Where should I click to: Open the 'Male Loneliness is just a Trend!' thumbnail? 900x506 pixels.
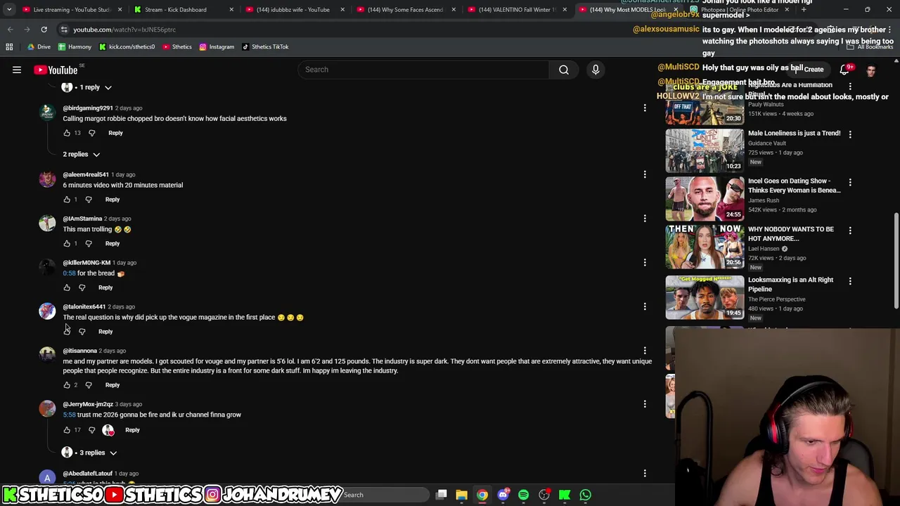point(705,150)
